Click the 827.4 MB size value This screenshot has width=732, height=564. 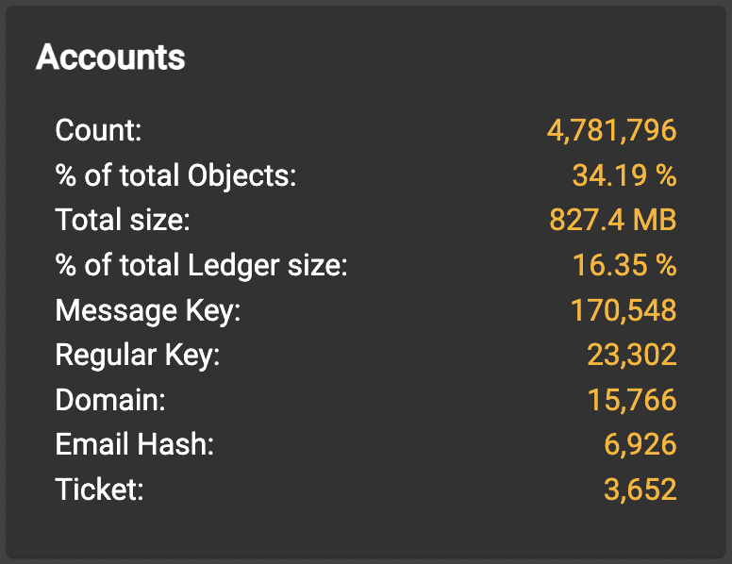tap(613, 221)
